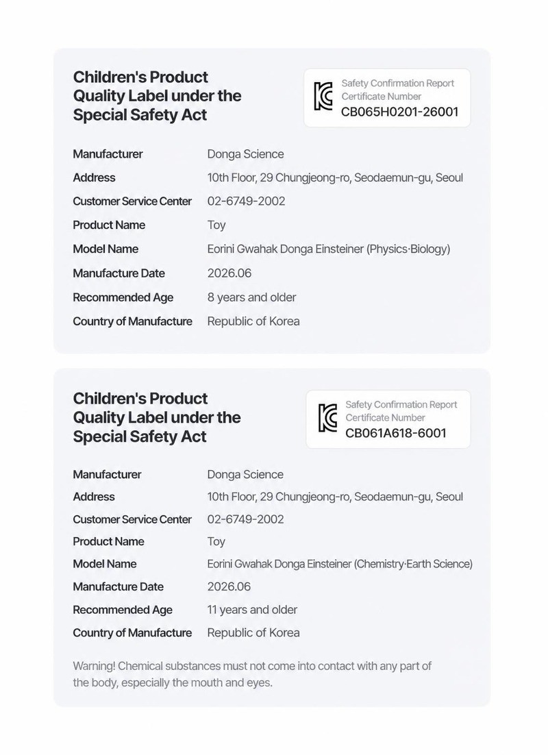Click the first label's heading title
This screenshot has height=755, width=548.
coord(157,96)
